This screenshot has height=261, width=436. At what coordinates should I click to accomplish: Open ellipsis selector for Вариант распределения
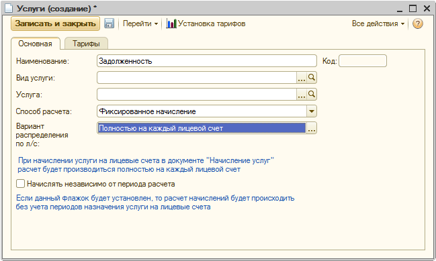pos(312,128)
